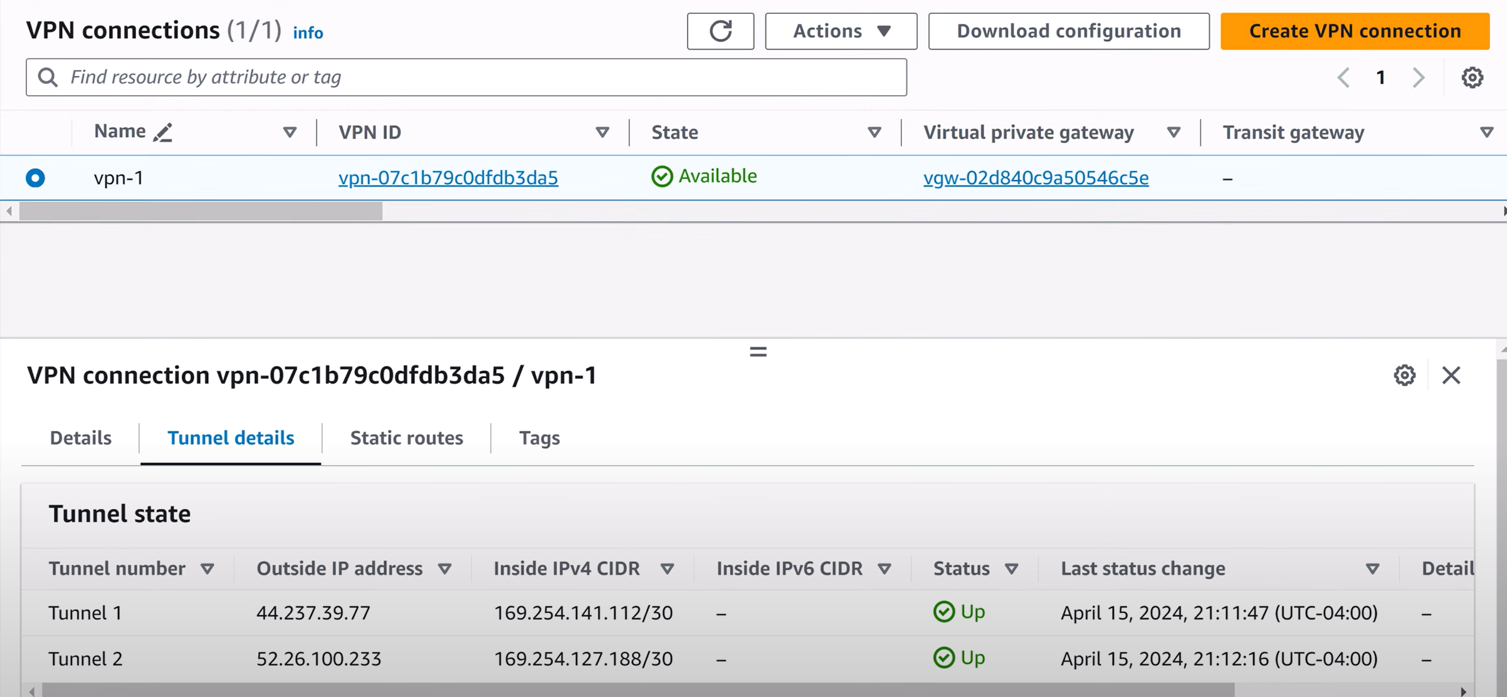The height and width of the screenshot is (697, 1507).
Task: Click the search magnifier icon
Action: coord(48,77)
